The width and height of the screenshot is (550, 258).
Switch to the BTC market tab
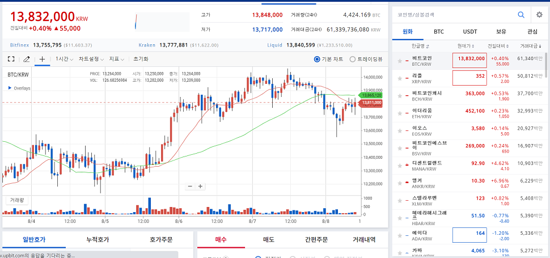coord(439,32)
